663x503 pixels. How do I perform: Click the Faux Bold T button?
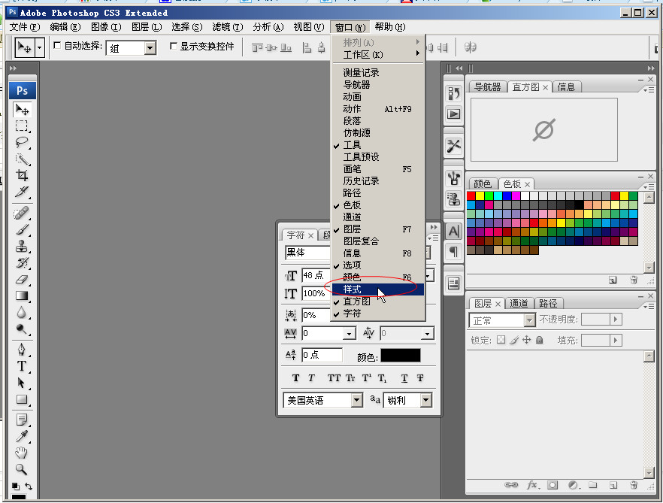point(295,378)
